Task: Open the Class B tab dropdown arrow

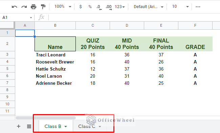Action: point(66,127)
